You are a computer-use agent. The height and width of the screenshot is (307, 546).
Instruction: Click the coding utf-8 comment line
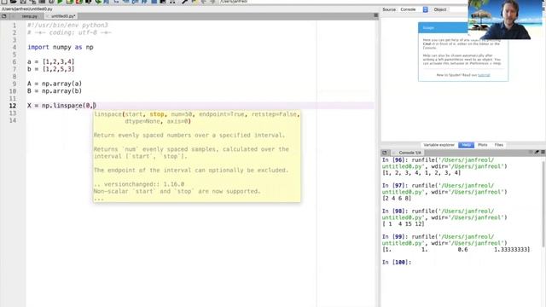69,32
